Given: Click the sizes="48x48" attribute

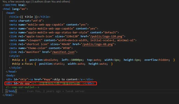Looking at the screenshot, I should point(61,44).
